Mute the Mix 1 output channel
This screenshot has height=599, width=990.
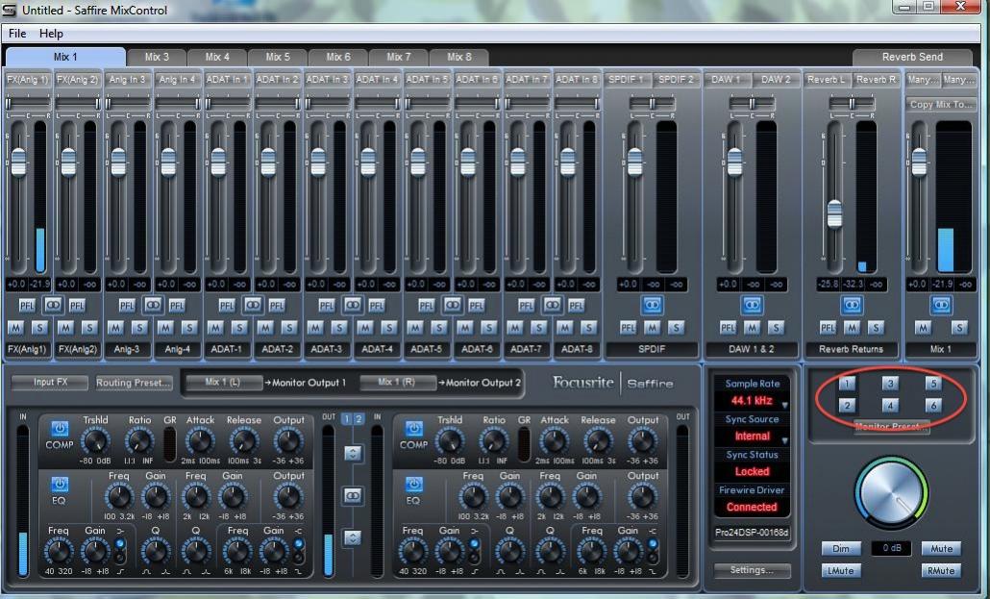coord(923,328)
